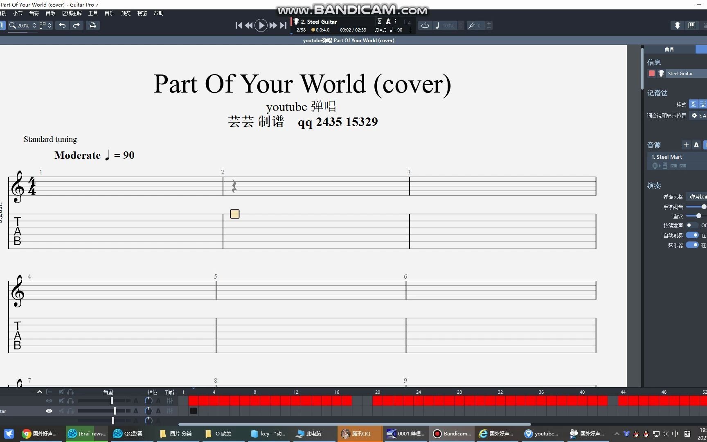Click the first black bar cell of the guitar track
The height and width of the screenshot is (442, 707).
[194, 411]
